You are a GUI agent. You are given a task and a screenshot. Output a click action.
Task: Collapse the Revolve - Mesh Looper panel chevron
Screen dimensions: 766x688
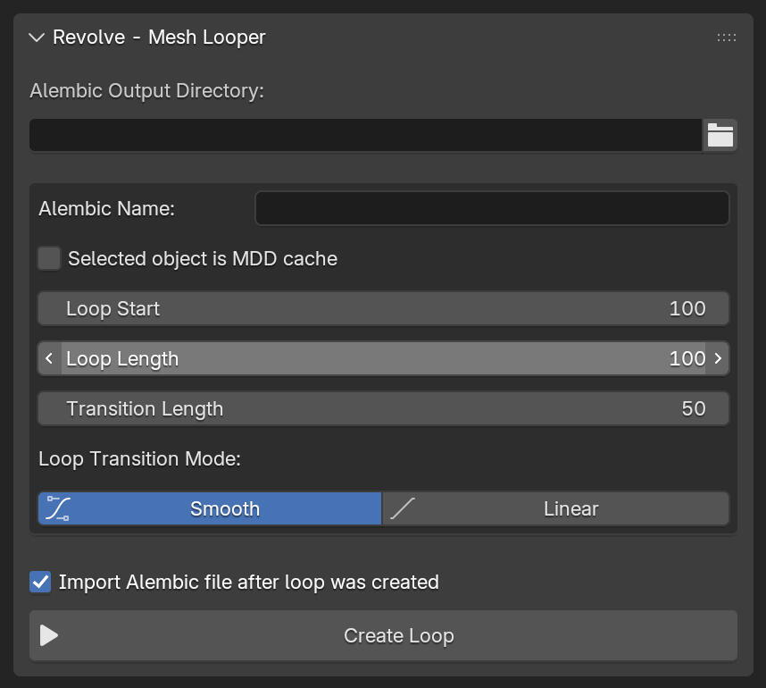37,38
